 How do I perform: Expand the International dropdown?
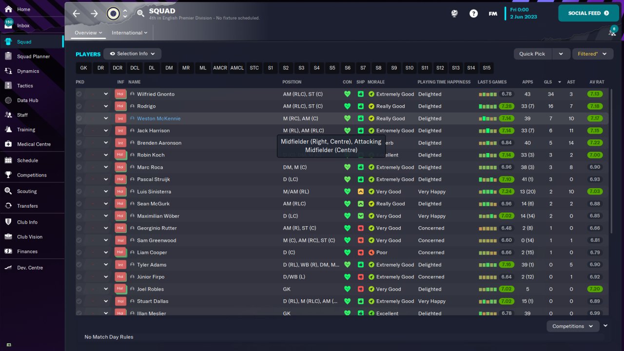pyautogui.click(x=130, y=33)
